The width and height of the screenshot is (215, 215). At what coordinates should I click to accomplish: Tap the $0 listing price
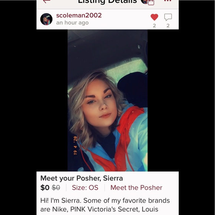(x=45, y=188)
